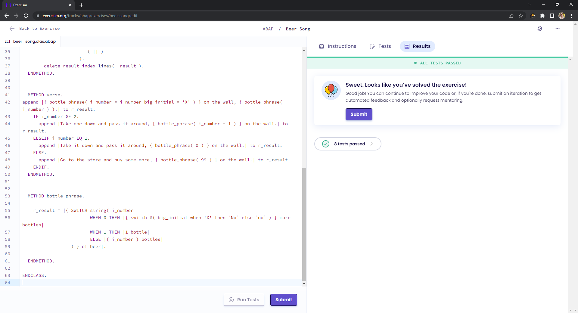Screen dimensions: 578x313
Task: Click the browser profile avatar
Action: click(x=562, y=16)
